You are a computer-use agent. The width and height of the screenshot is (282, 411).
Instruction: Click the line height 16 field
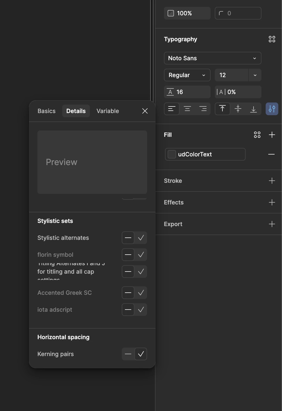[187, 92]
